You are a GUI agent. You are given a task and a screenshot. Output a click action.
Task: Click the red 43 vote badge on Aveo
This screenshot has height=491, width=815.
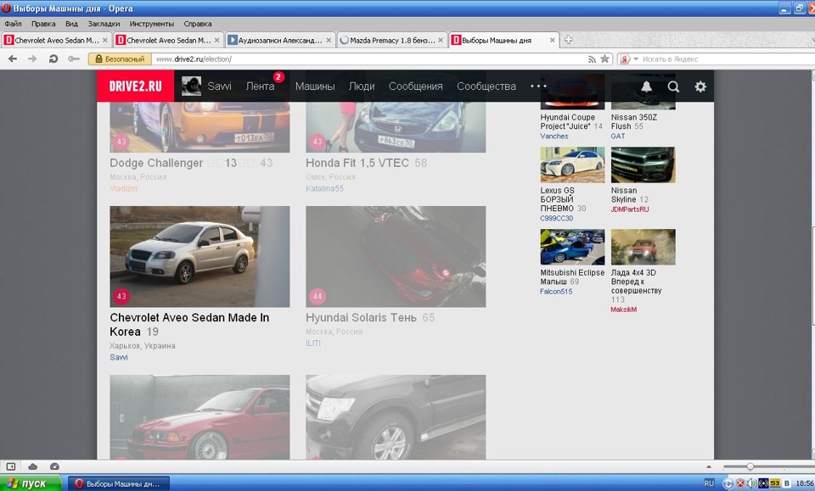(x=121, y=296)
